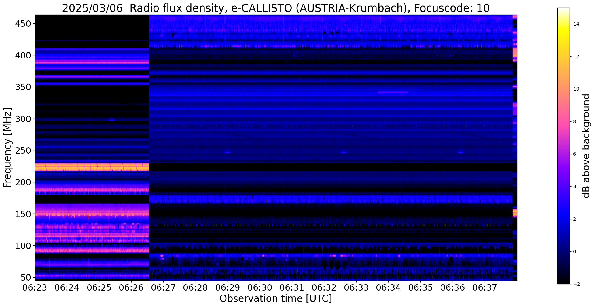The height and width of the screenshot is (307, 595).
Task: Click the colorbar 0 tick label
Action: click(x=575, y=252)
